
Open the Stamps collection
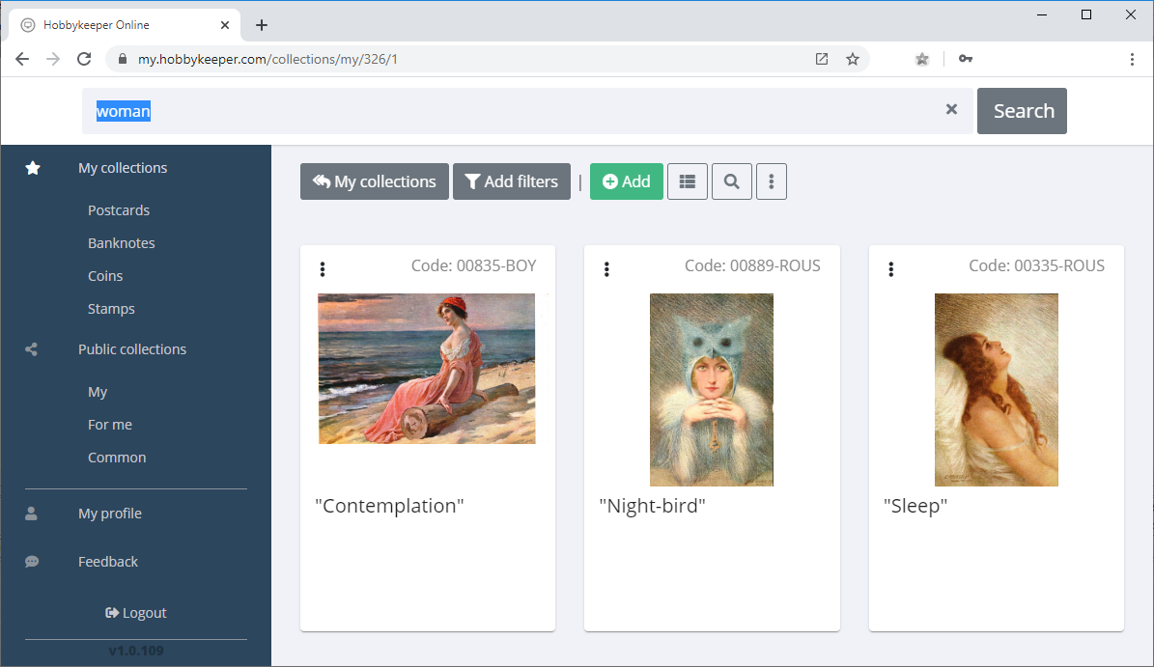[111, 309]
